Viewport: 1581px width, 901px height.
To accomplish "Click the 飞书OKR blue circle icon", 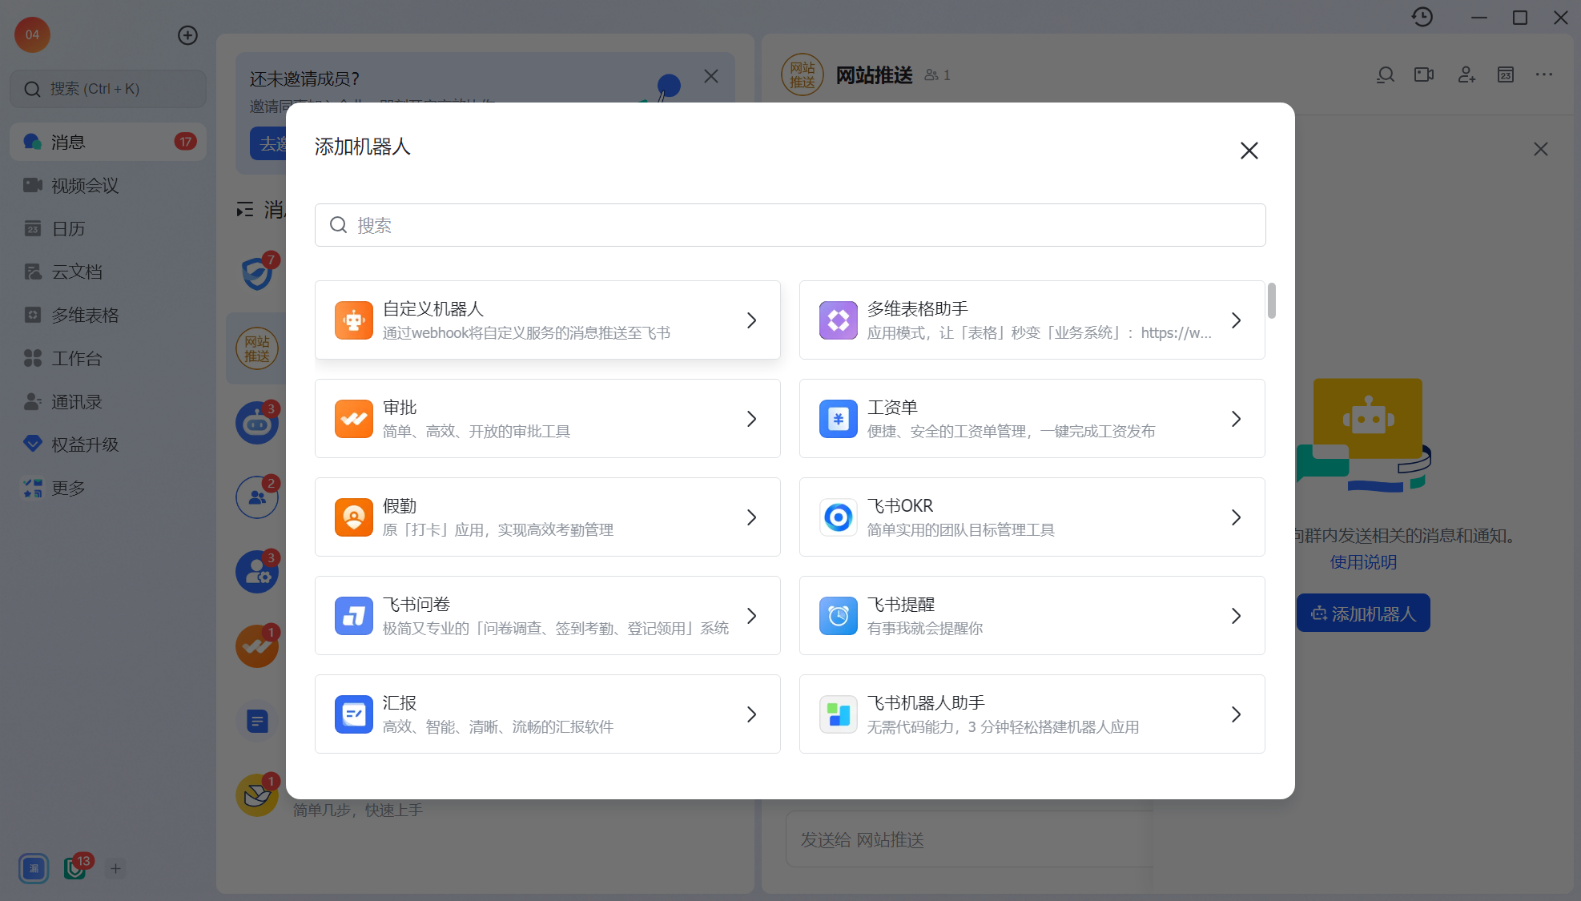I will tap(838, 517).
